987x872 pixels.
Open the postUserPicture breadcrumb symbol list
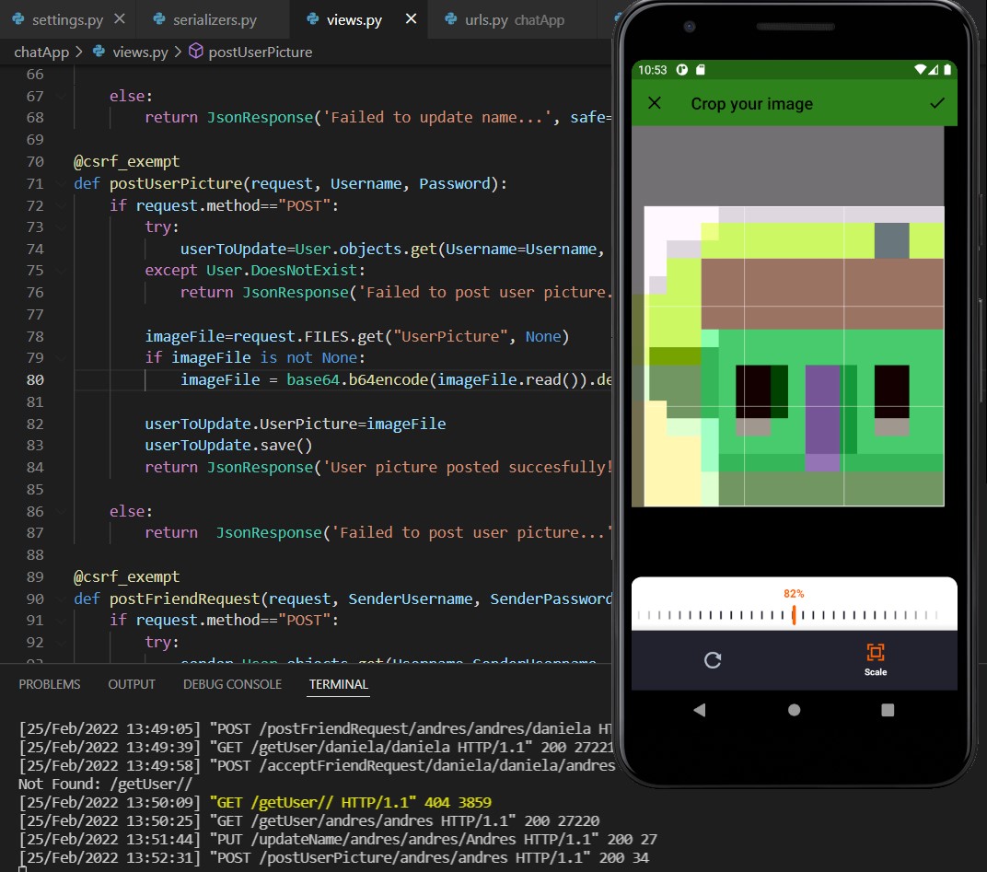[x=260, y=52]
